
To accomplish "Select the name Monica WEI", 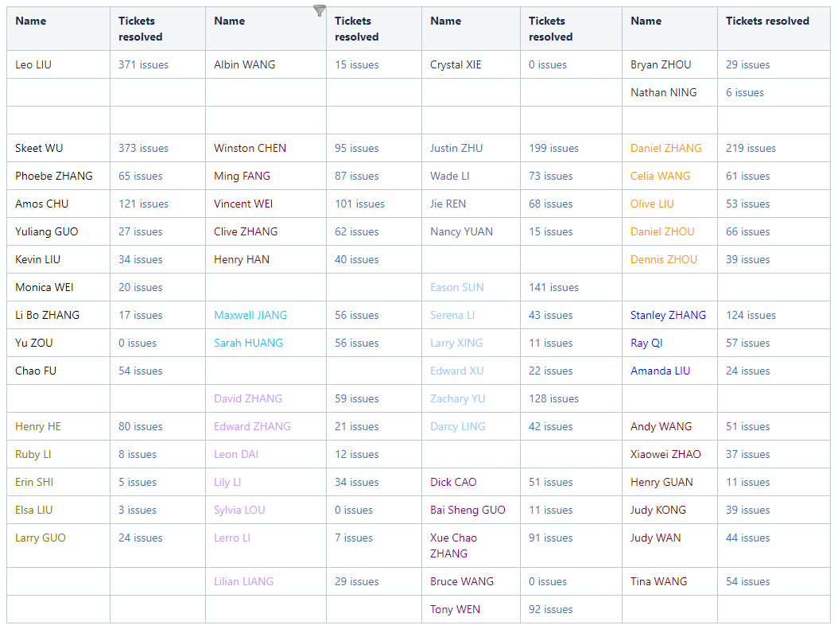I will pyautogui.click(x=45, y=287).
